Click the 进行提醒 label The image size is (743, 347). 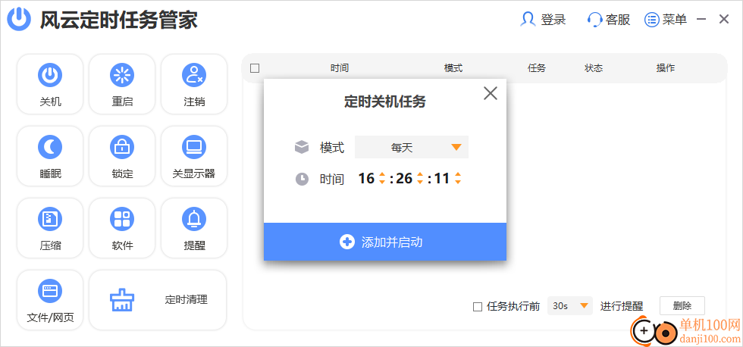622,306
